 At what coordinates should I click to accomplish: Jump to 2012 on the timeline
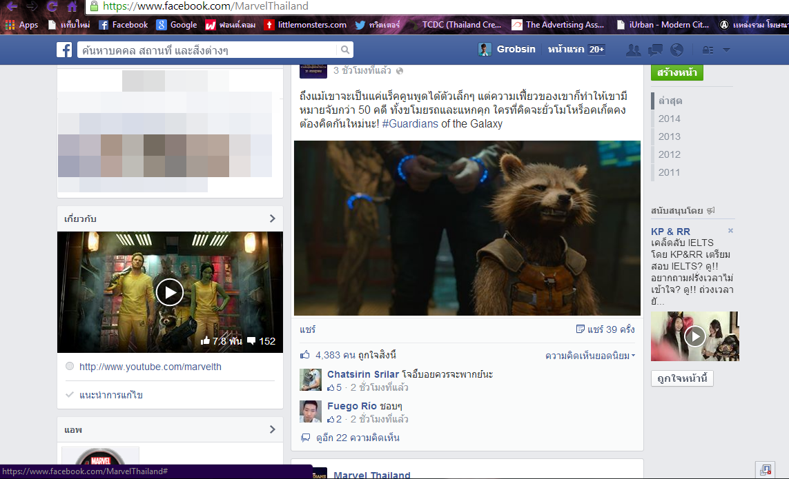pyautogui.click(x=670, y=154)
